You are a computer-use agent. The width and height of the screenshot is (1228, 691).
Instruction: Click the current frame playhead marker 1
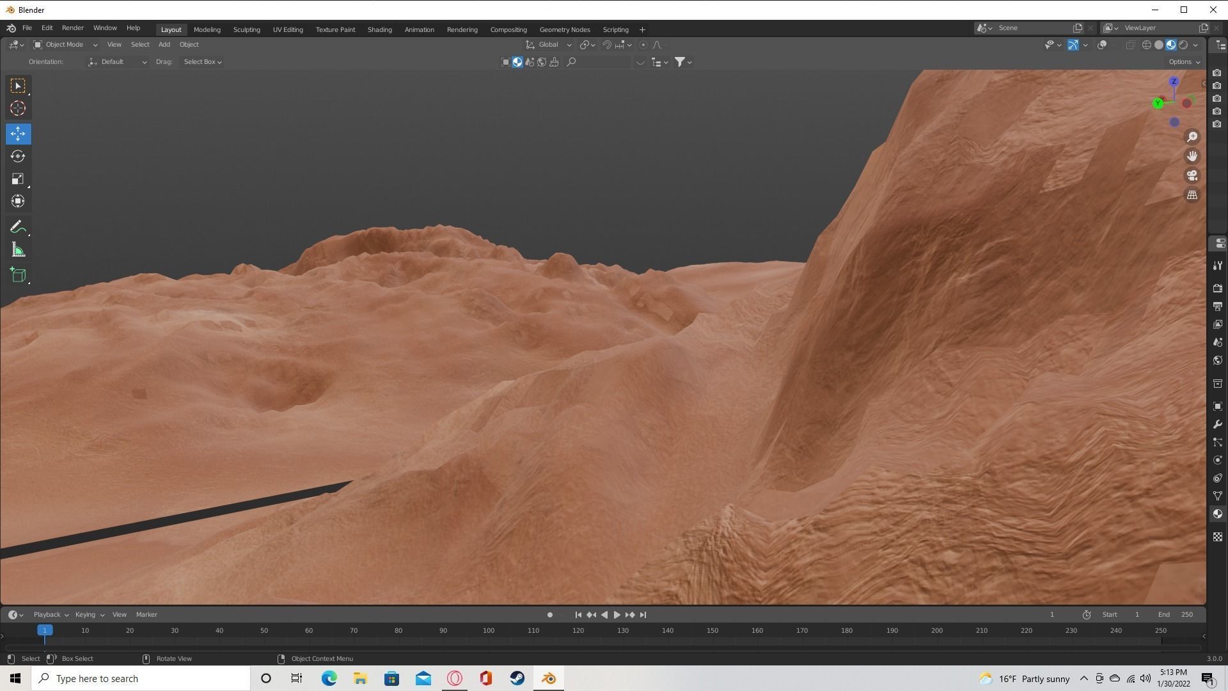45,630
